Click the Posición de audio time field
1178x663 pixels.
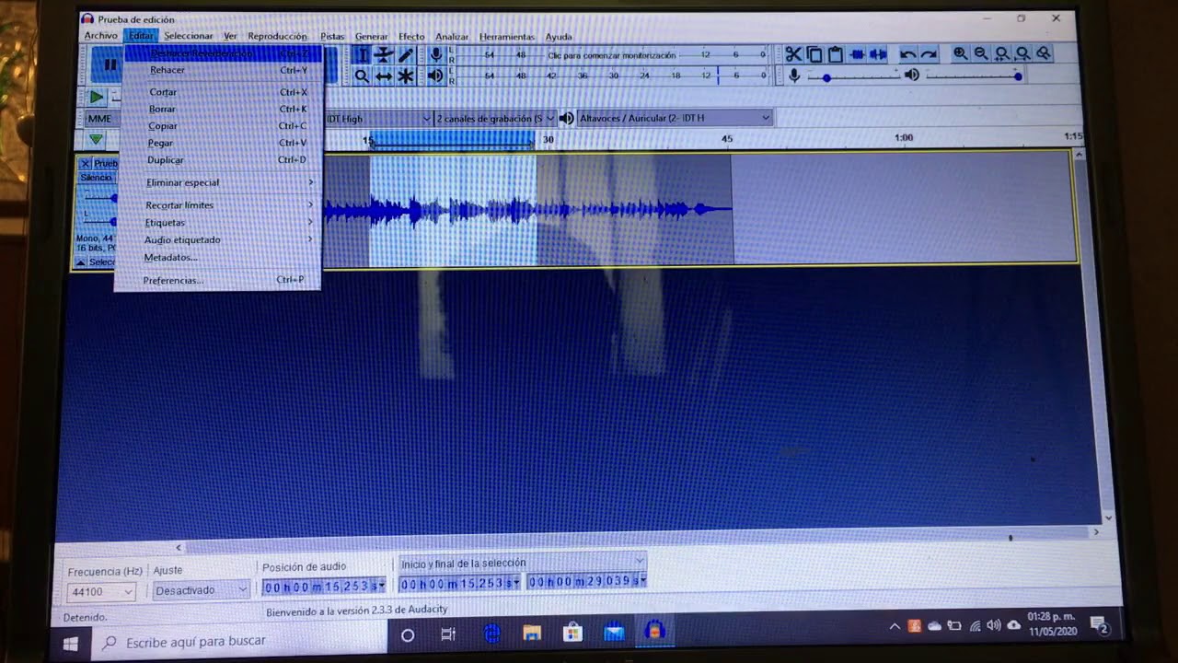[x=324, y=587]
